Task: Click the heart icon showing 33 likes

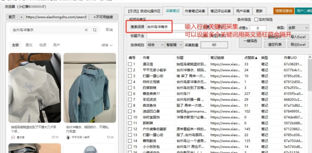Action: [x=53, y=137]
